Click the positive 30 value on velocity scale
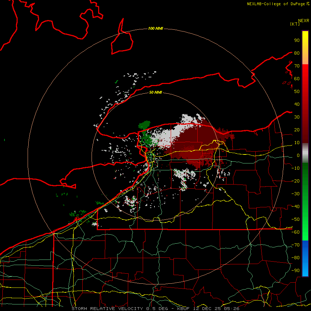Image resolution: width=311 pixels, height=311 pixels. [x=297, y=117]
